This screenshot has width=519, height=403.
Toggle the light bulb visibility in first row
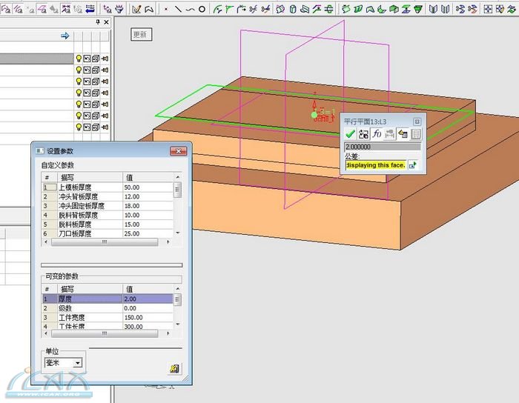78,59
